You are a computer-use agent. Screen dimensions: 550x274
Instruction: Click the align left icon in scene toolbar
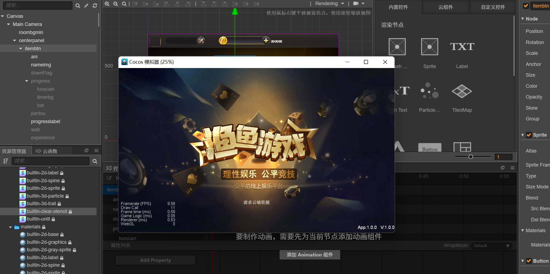point(167,4)
